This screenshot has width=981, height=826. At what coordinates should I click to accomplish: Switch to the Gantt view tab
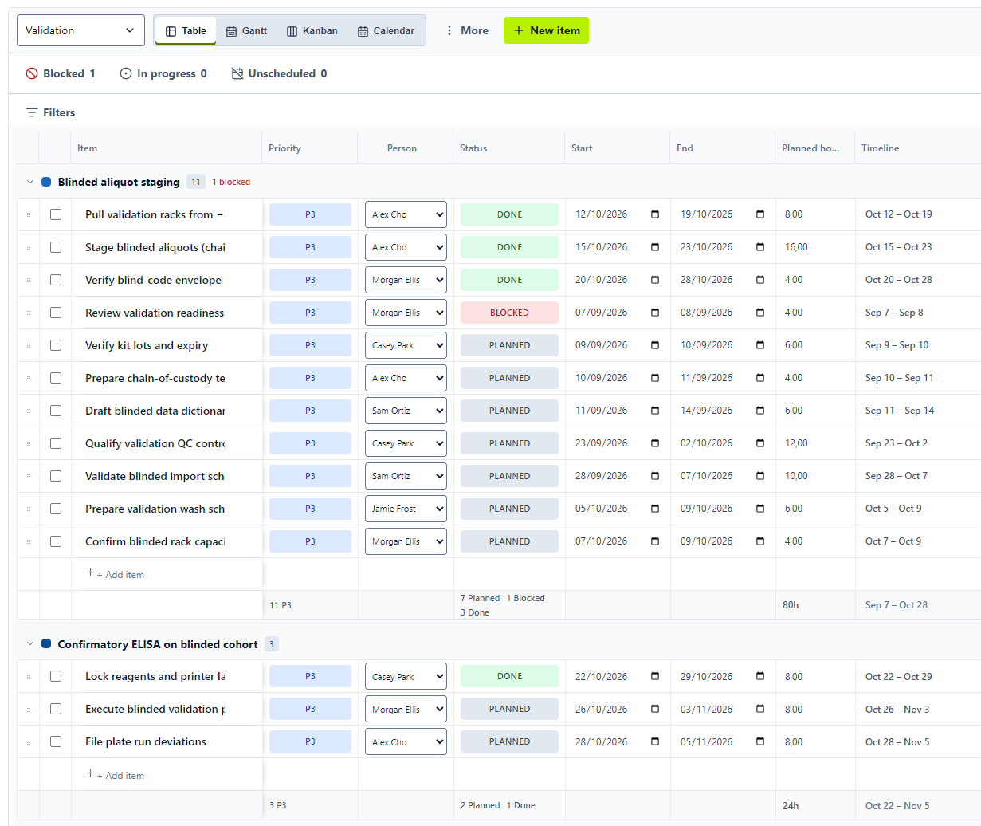(246, 30)
